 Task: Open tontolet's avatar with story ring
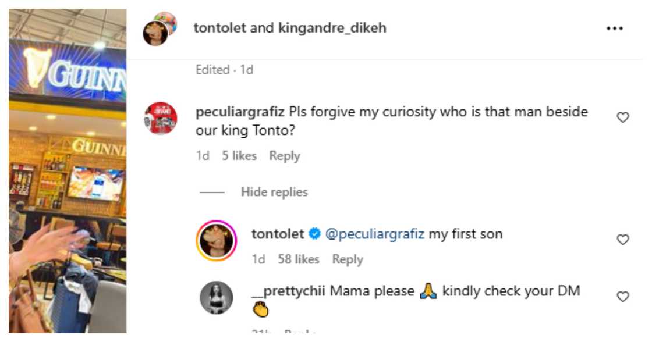(217, 241)
